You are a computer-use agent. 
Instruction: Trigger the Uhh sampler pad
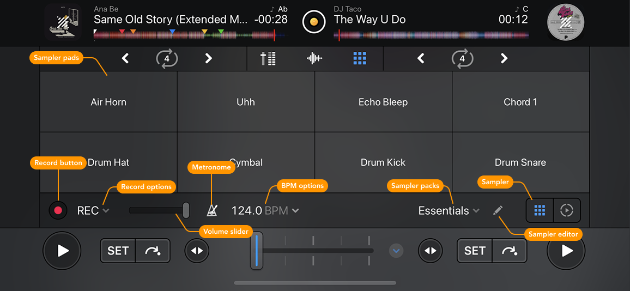pyautogui.click(x=245, y=102)
